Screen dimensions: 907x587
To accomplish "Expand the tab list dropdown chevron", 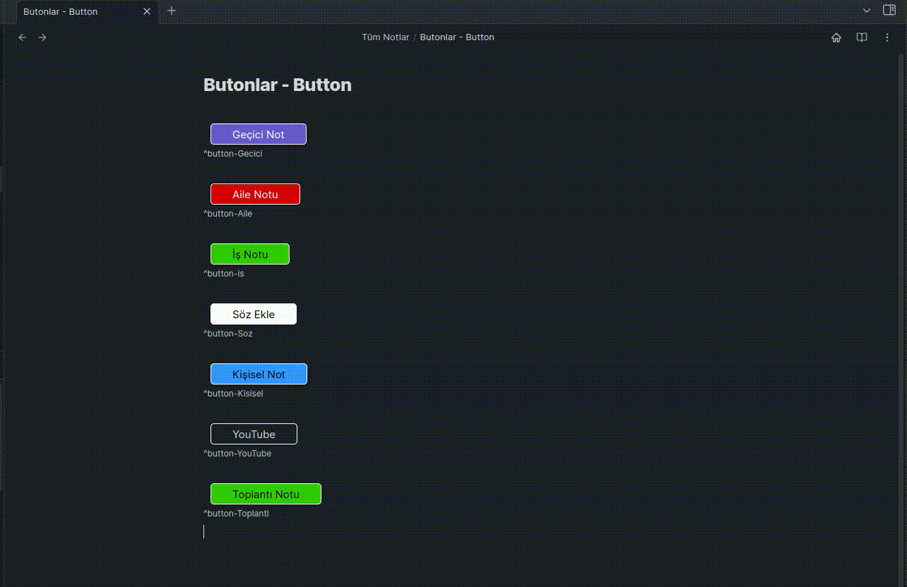I will tap(867, 11).
